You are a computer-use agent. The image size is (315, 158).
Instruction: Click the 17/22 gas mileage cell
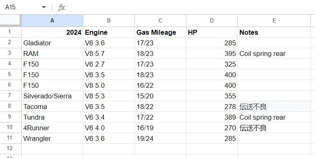pos(160,117)
